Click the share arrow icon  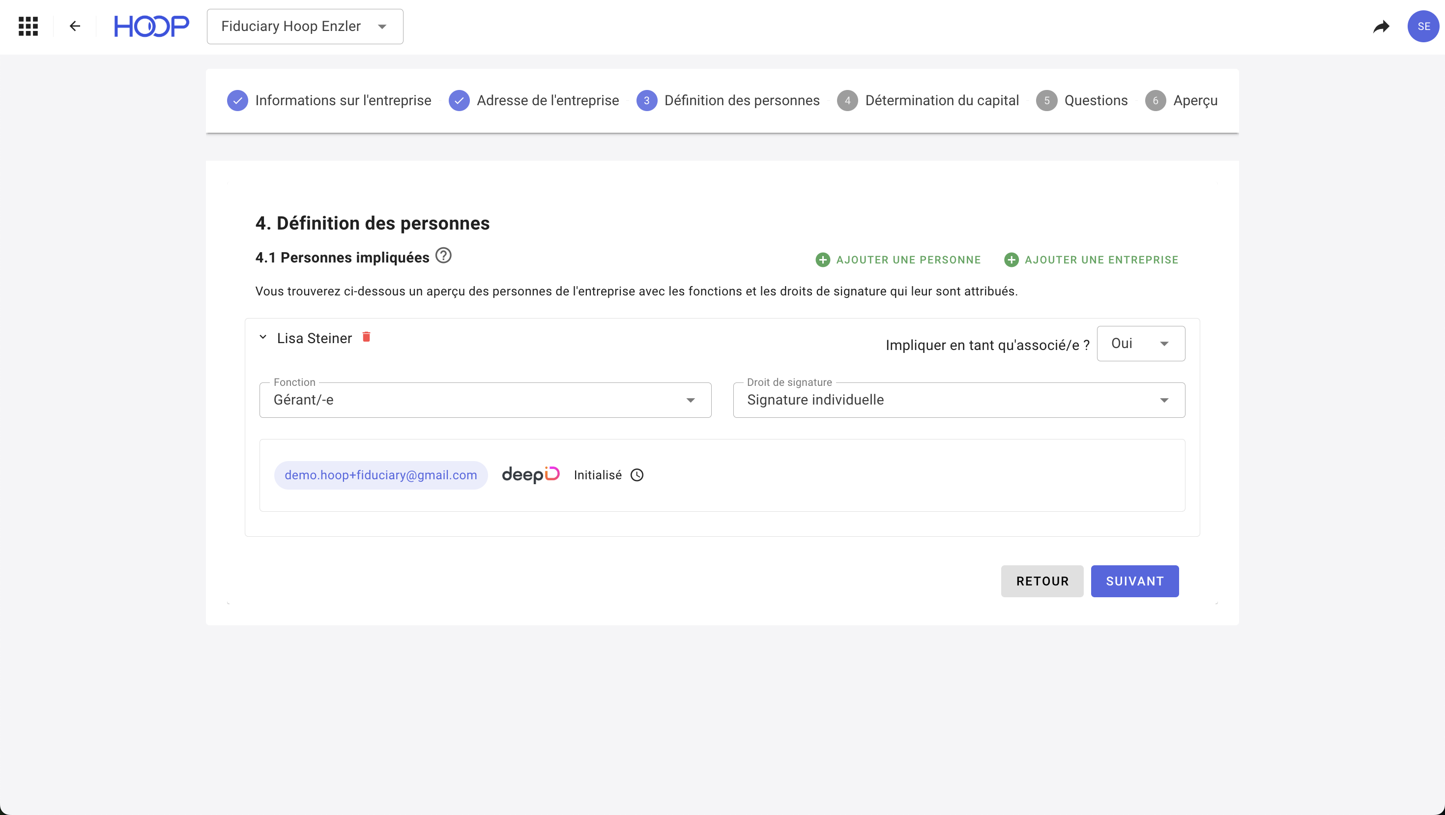pos(1381,27)
